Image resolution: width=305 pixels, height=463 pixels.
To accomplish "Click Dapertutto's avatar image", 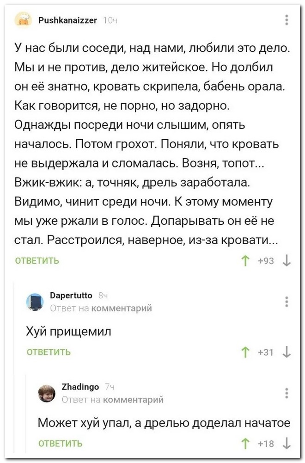I will coord(35,302).
